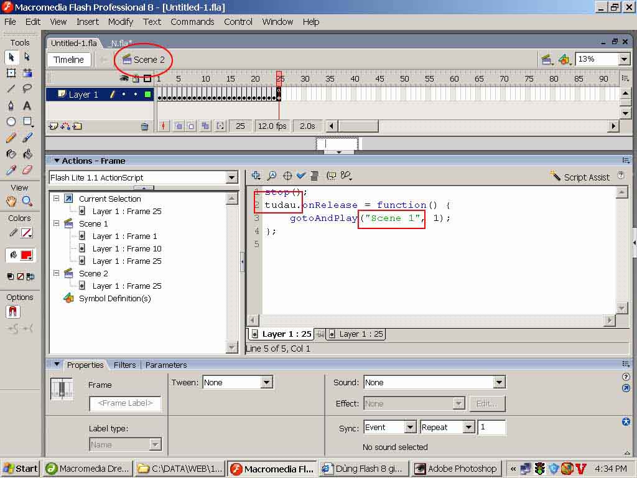Image resolution: width=637 pixels, height=478 pixels.
Task: Select the Eraser tool
Action: tap(27, 170)
